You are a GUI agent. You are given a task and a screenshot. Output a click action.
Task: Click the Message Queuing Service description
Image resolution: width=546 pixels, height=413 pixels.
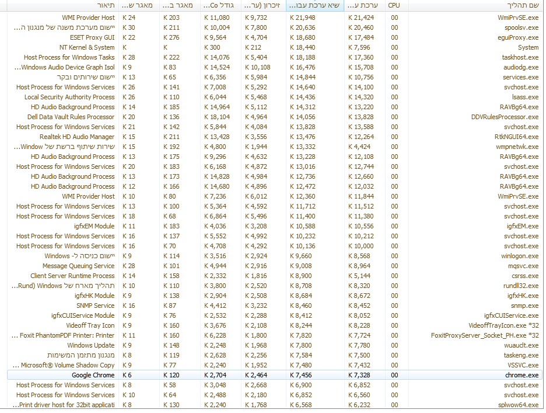coord(78,266)
